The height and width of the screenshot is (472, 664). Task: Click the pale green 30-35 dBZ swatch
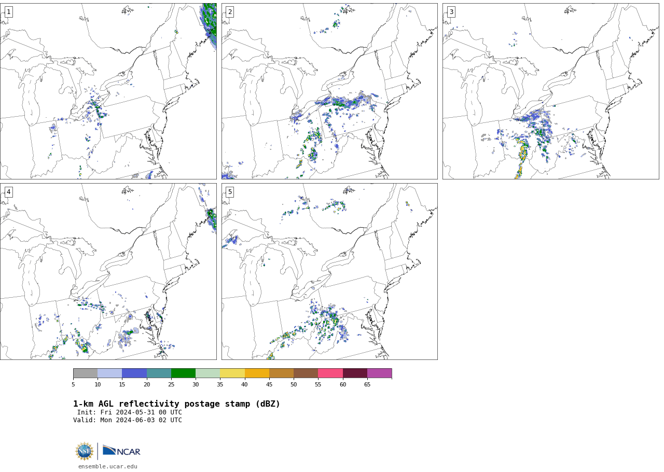click(208, 373)
